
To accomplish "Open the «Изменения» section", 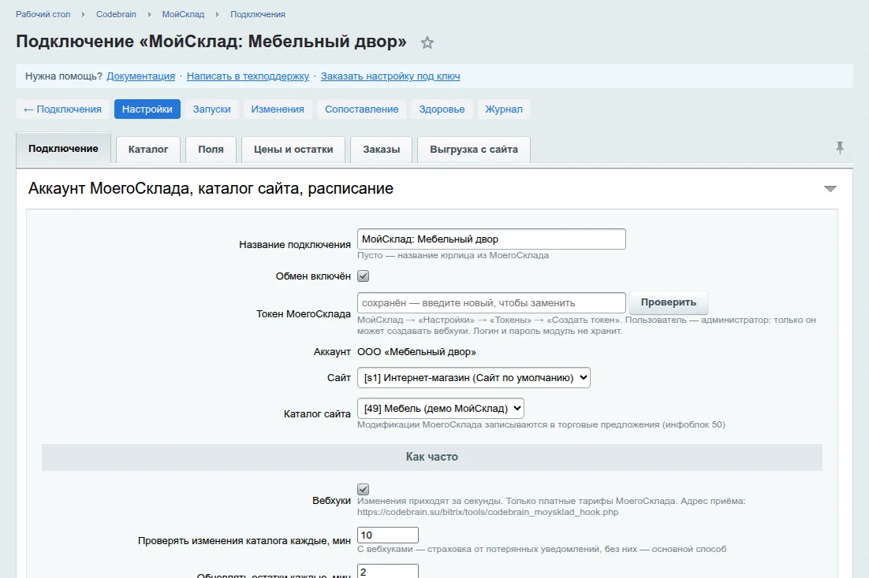I will 277,109.
